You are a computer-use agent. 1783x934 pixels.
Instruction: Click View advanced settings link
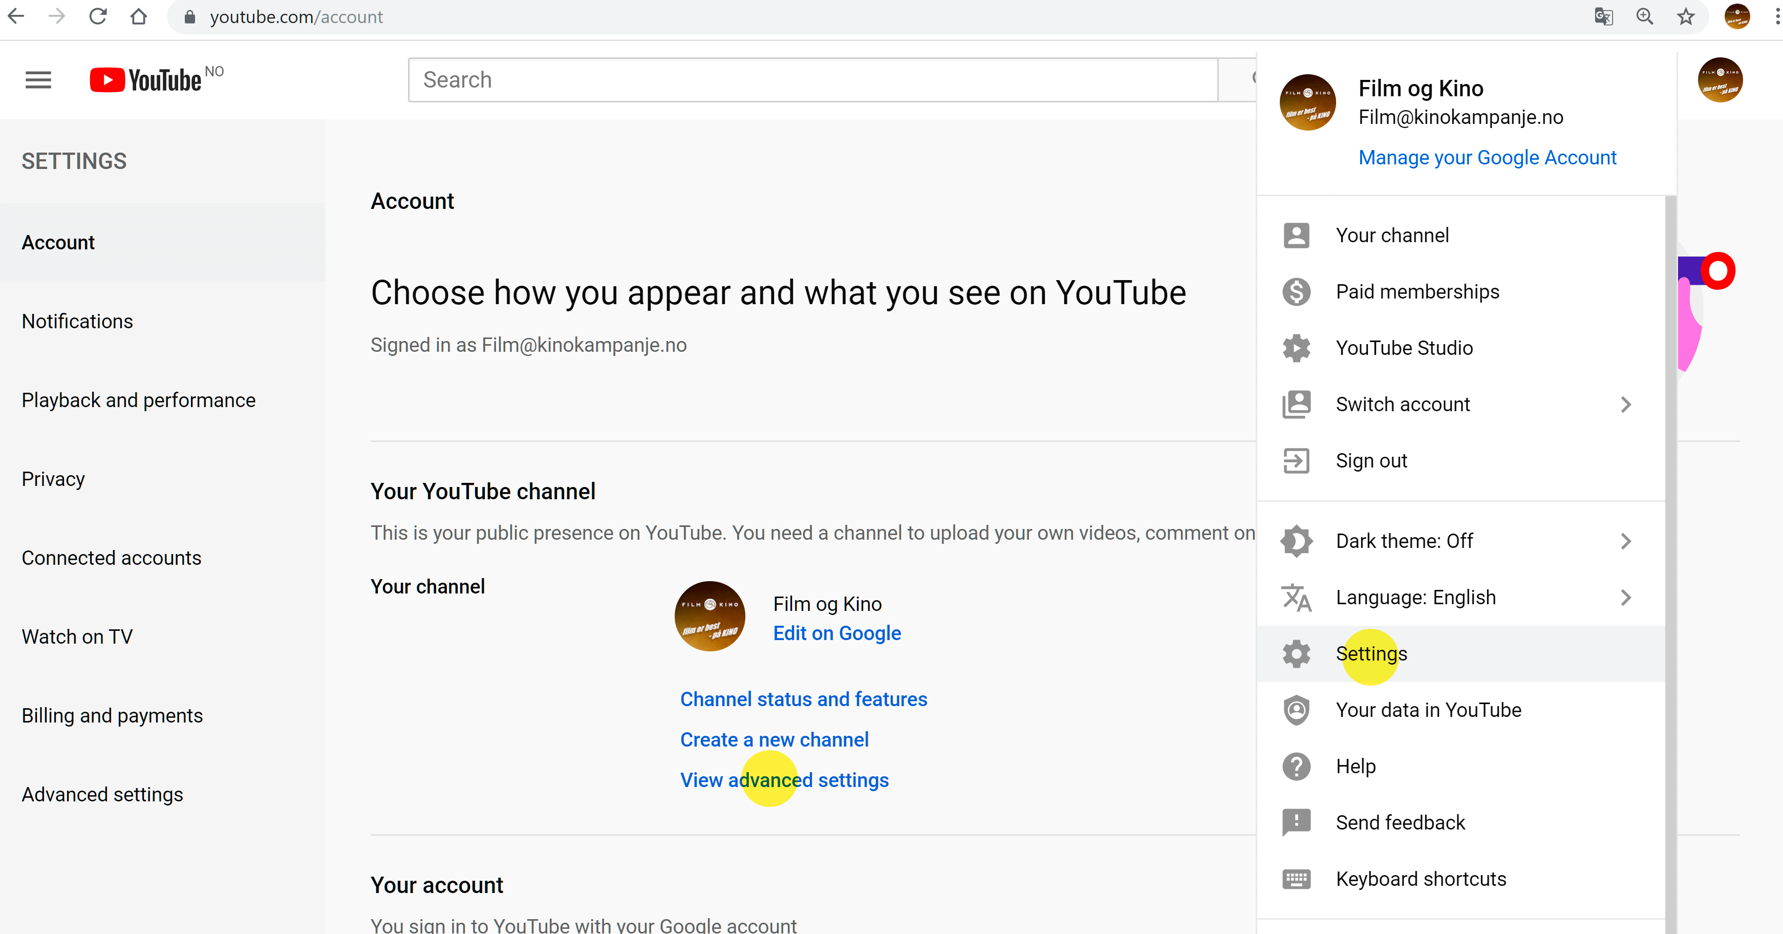pos(784,780)
